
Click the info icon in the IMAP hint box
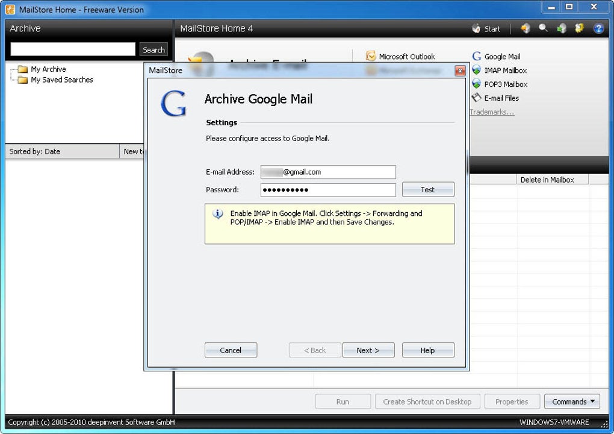click(218, 214)
